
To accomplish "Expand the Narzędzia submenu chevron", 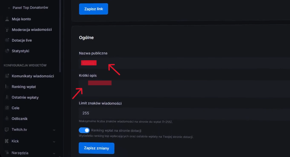I will (x=54, y=153).
